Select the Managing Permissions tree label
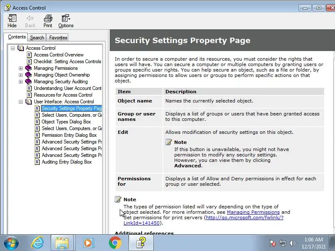Image resolution: width=335 pixels, height=251 pixels. (56, 68)
